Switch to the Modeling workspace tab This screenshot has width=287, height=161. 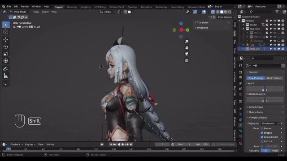tap(72, 7)
